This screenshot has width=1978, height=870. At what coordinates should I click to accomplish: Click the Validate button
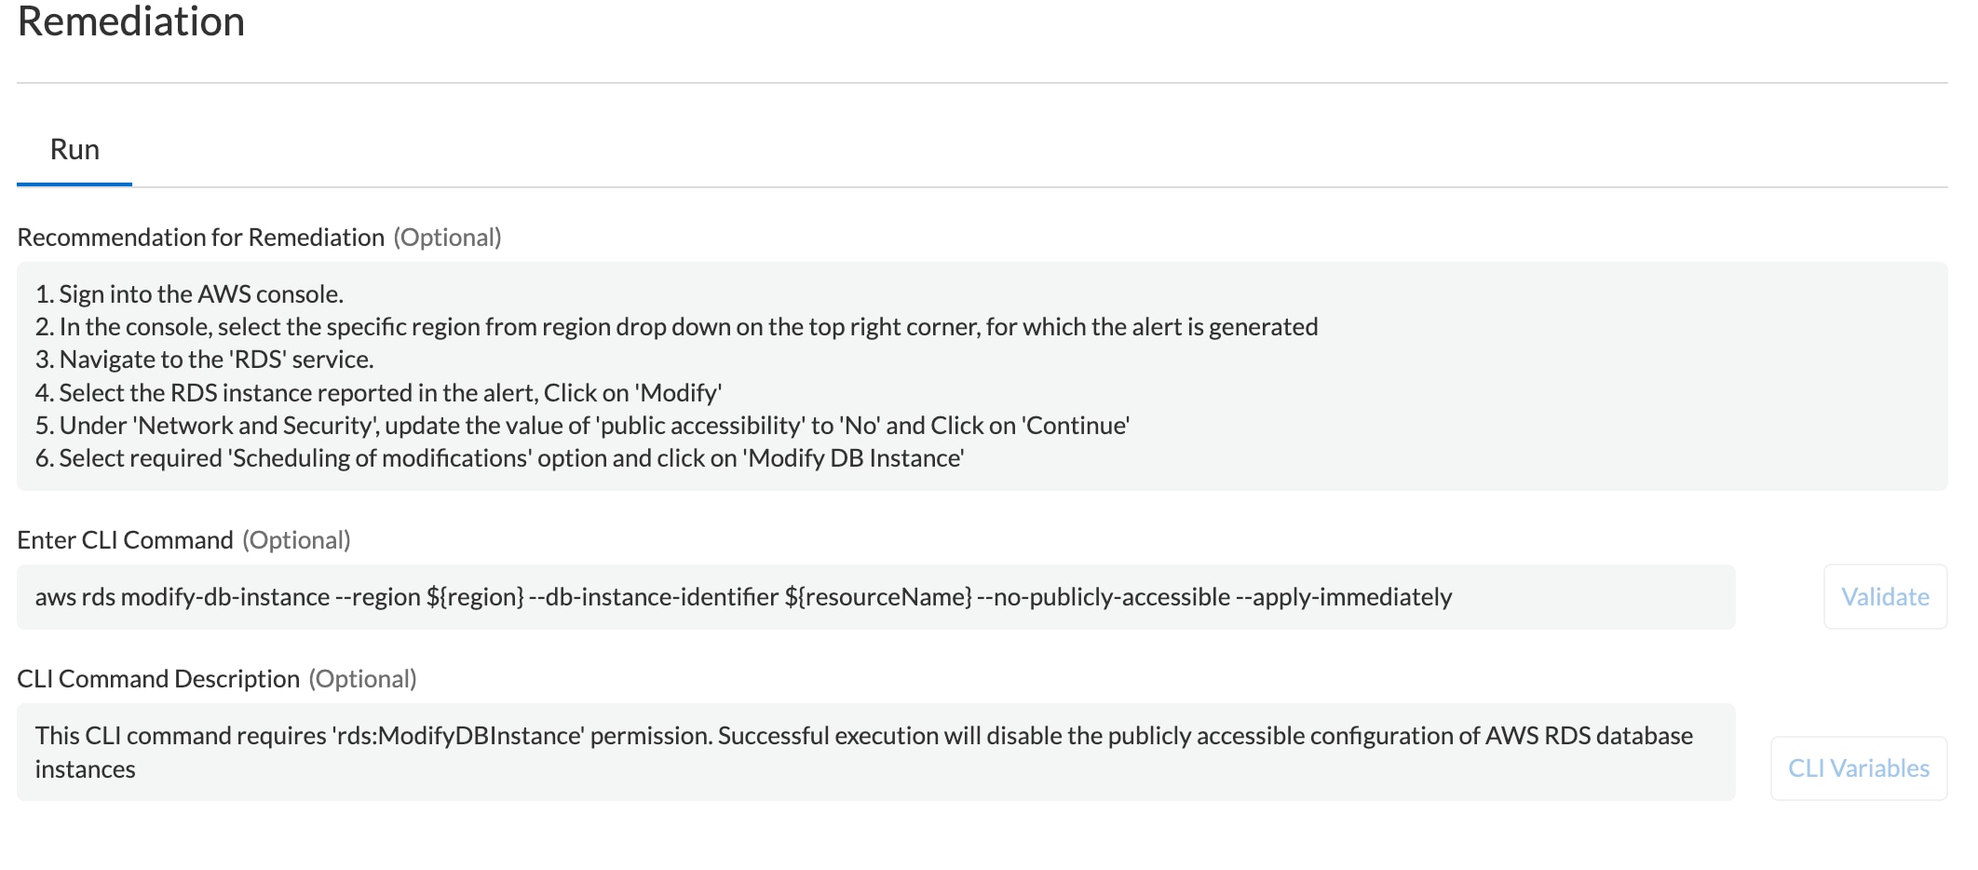(1885, 597)
